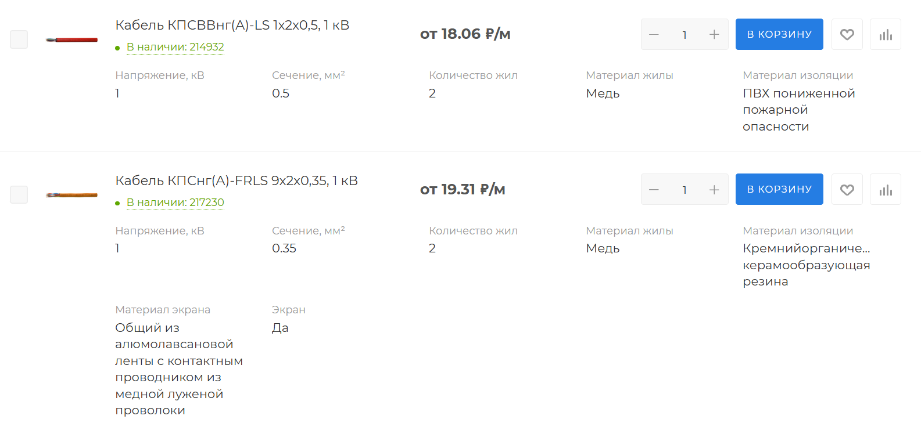
Task: Increase quantity of КПСнг(А)-FRLS cable
Action: click(x=714, y=189)
